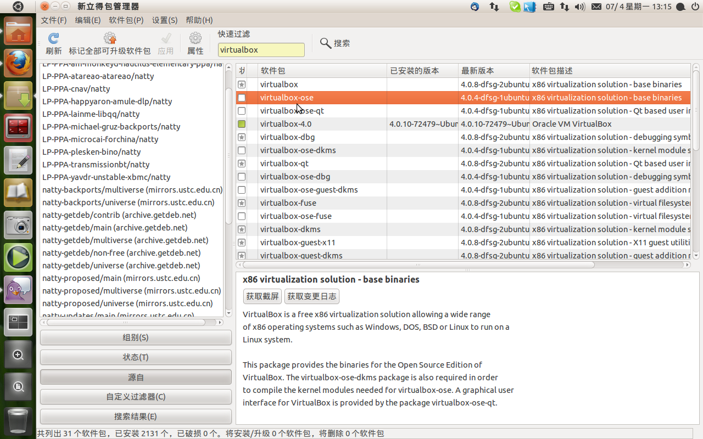Toggle status checkbox for virtualbox-ose-dkms
The width and height of the screenshot is (703, 439).
coord(242,150)
